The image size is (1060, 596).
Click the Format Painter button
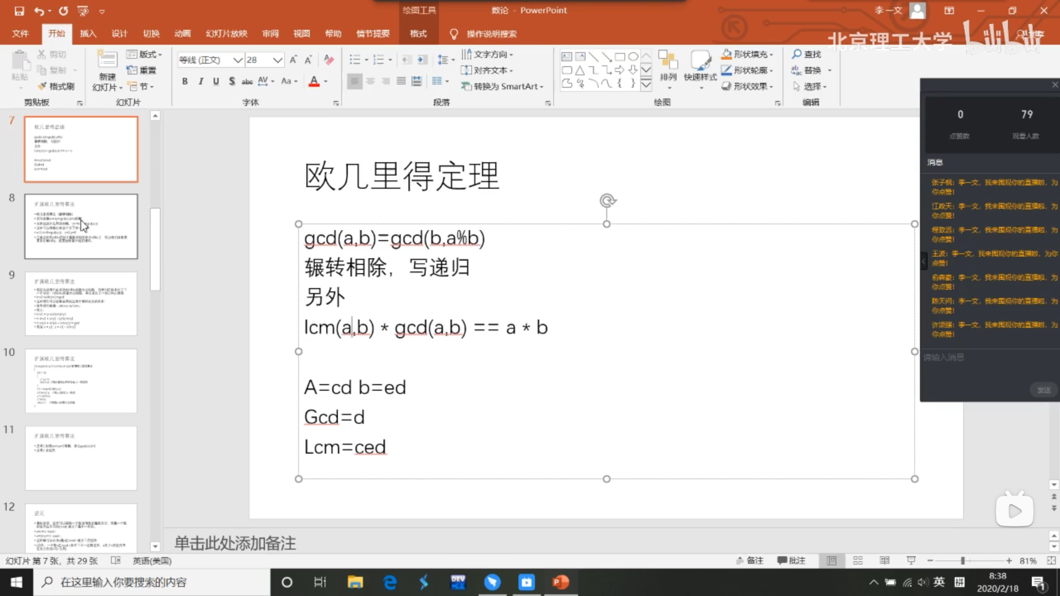tap(56, 87)
